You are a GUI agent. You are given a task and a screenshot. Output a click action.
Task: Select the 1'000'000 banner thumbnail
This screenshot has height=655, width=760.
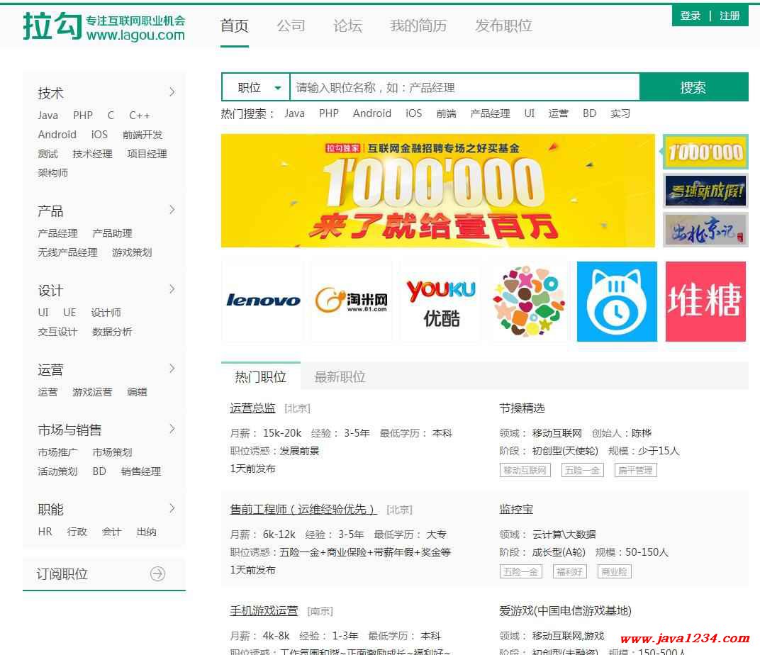(705, 152)
